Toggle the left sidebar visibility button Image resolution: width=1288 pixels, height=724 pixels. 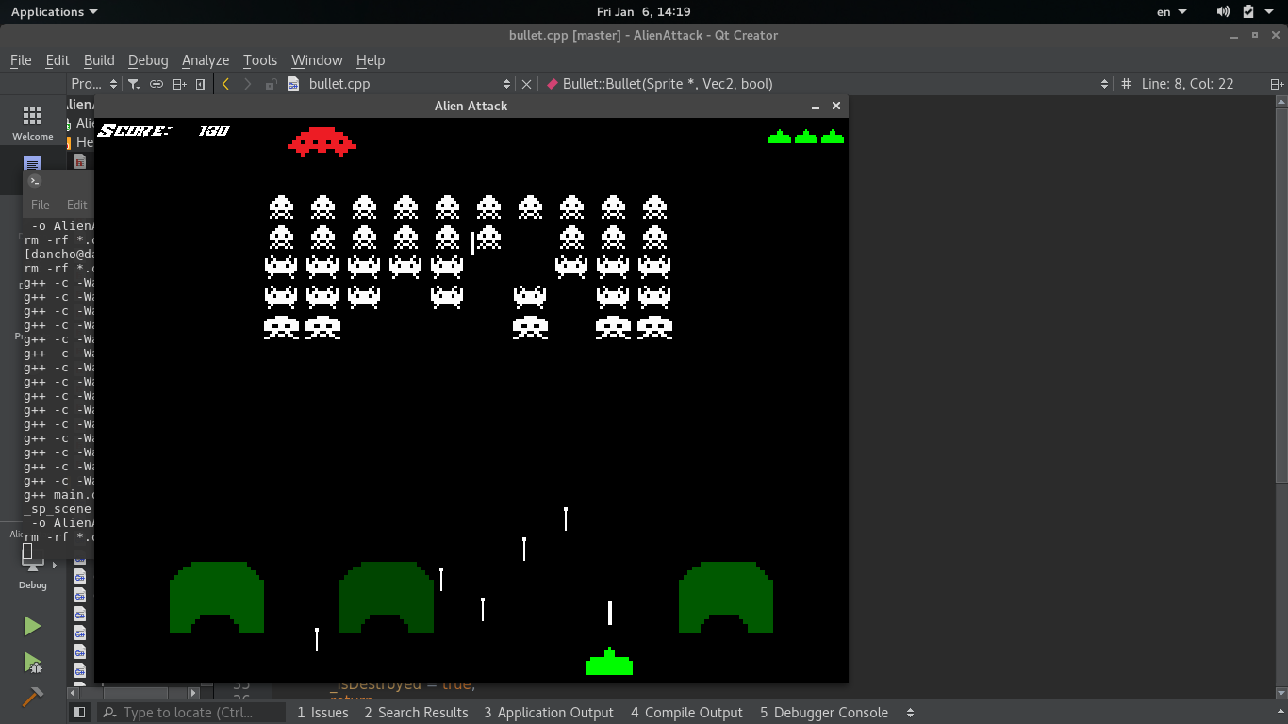coord(80,713)
